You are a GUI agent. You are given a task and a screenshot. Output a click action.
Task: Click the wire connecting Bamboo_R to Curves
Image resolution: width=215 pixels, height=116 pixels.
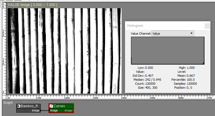[45, 110]
